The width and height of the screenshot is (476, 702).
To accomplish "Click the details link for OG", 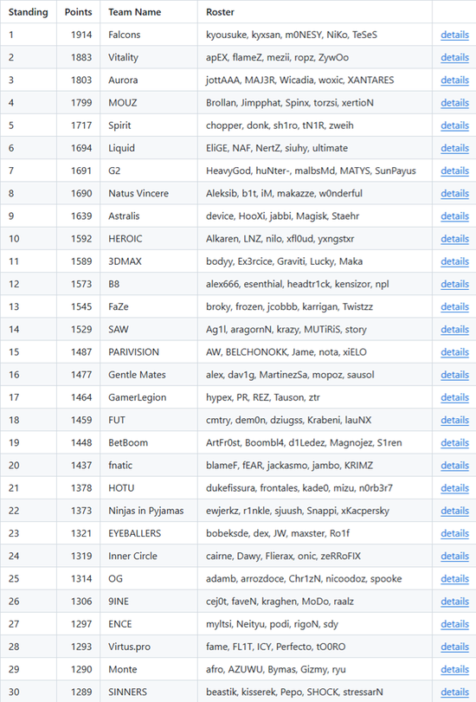I will point(454,579).
